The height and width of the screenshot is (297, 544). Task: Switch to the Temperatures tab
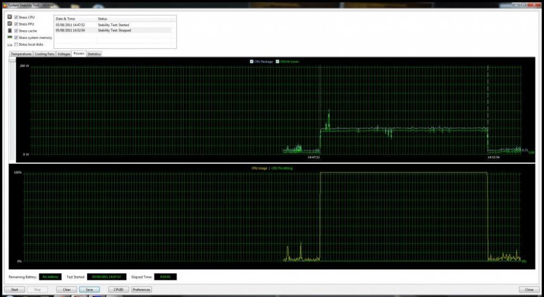(x=21, y=54)
